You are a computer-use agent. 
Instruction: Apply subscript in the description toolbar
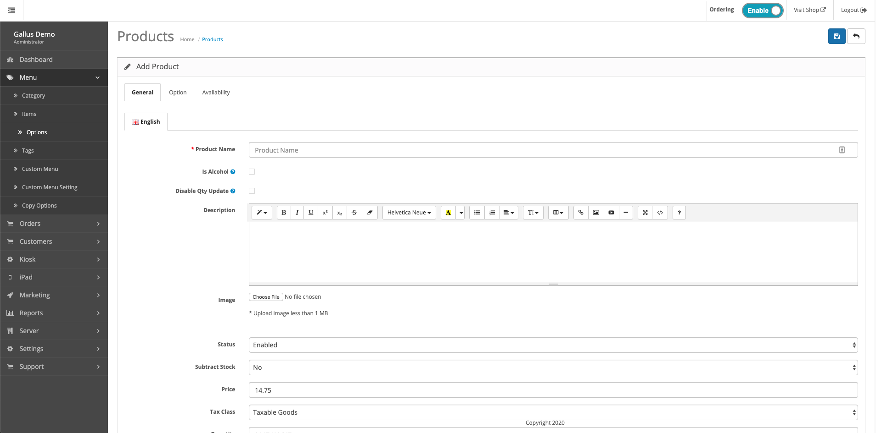(x=339, y=213)
